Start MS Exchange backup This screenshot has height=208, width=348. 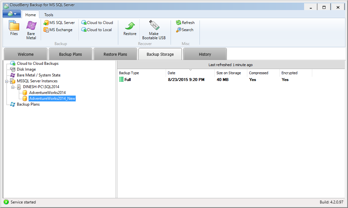click(58, 30)
